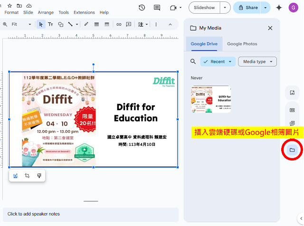
Task: Open My Media folder icon in side rail
Action: point(292,150)
